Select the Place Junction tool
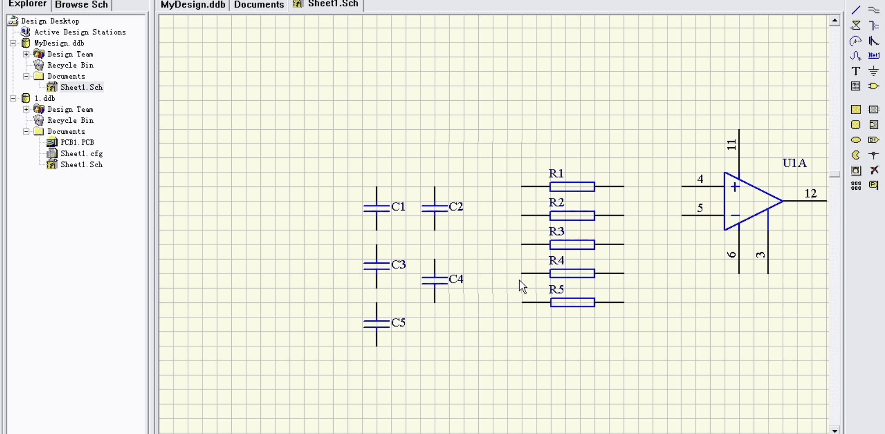This screenshot has height=434, width=885. pos(873,155)
